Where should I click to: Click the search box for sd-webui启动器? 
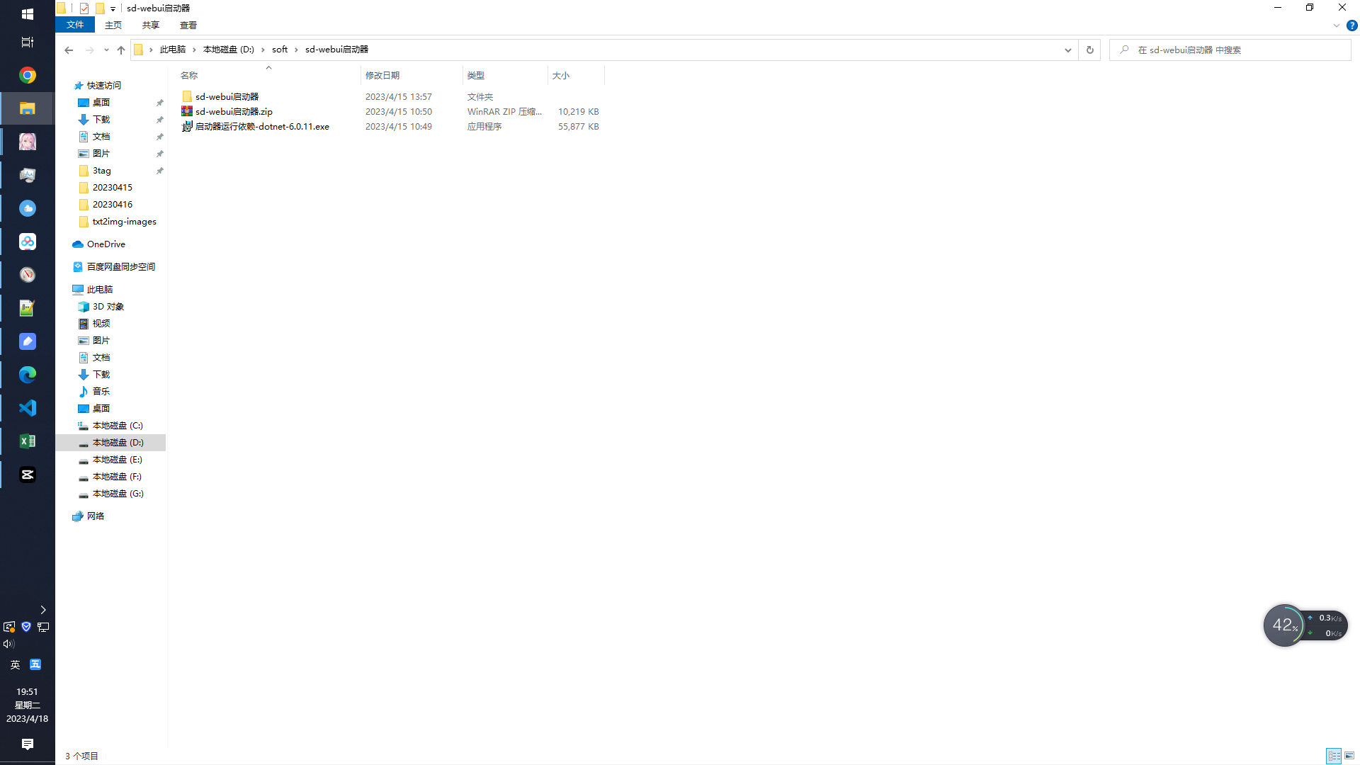click(x=1232, y=50)
